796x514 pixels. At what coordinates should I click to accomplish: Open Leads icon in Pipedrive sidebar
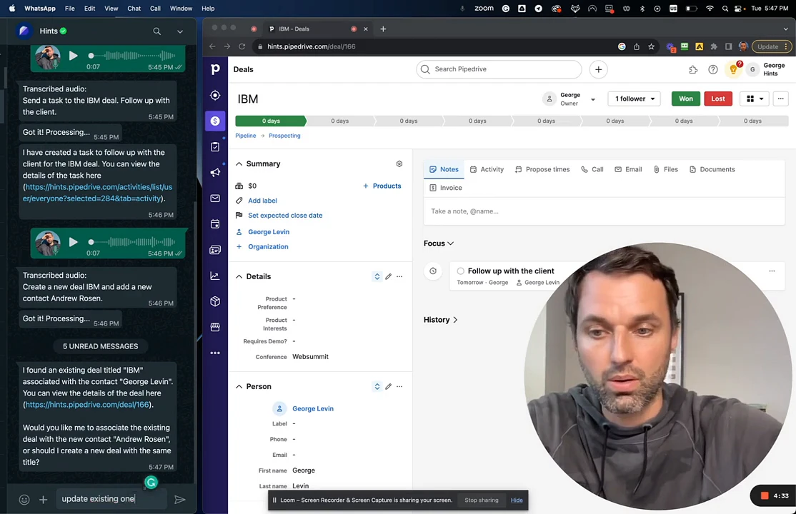215,96
